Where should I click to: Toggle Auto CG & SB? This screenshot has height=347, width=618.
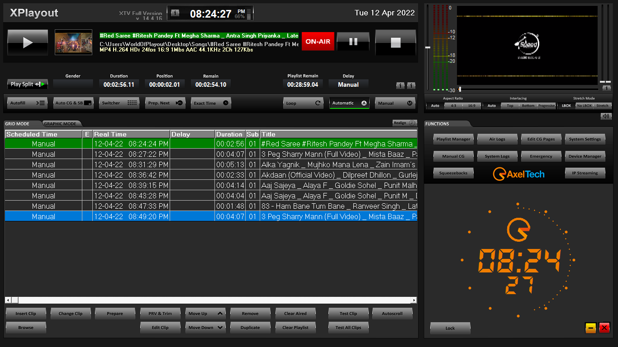pyautogui.click(x=73, y=103)
